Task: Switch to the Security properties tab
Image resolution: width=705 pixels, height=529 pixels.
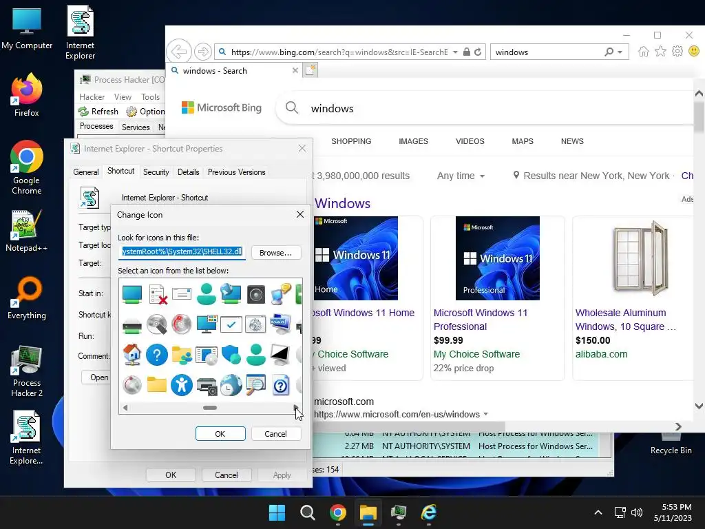Action: pyautogui.click(x=156, y=172)
